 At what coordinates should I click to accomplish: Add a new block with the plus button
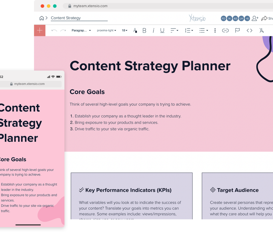[39, 30]
